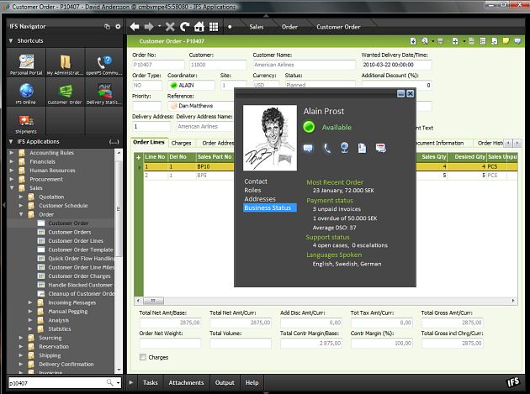Start chat with Alain Prost
The image size is (530, 394).
[308, 148]
